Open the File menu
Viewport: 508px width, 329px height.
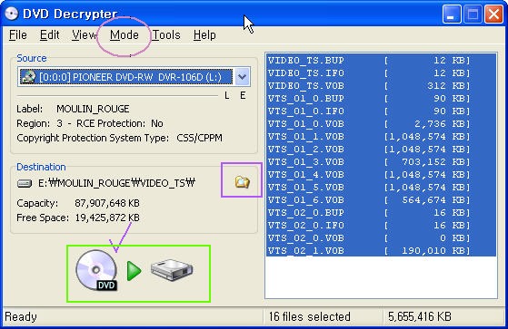pyautogui.click(x=18, y=35)
